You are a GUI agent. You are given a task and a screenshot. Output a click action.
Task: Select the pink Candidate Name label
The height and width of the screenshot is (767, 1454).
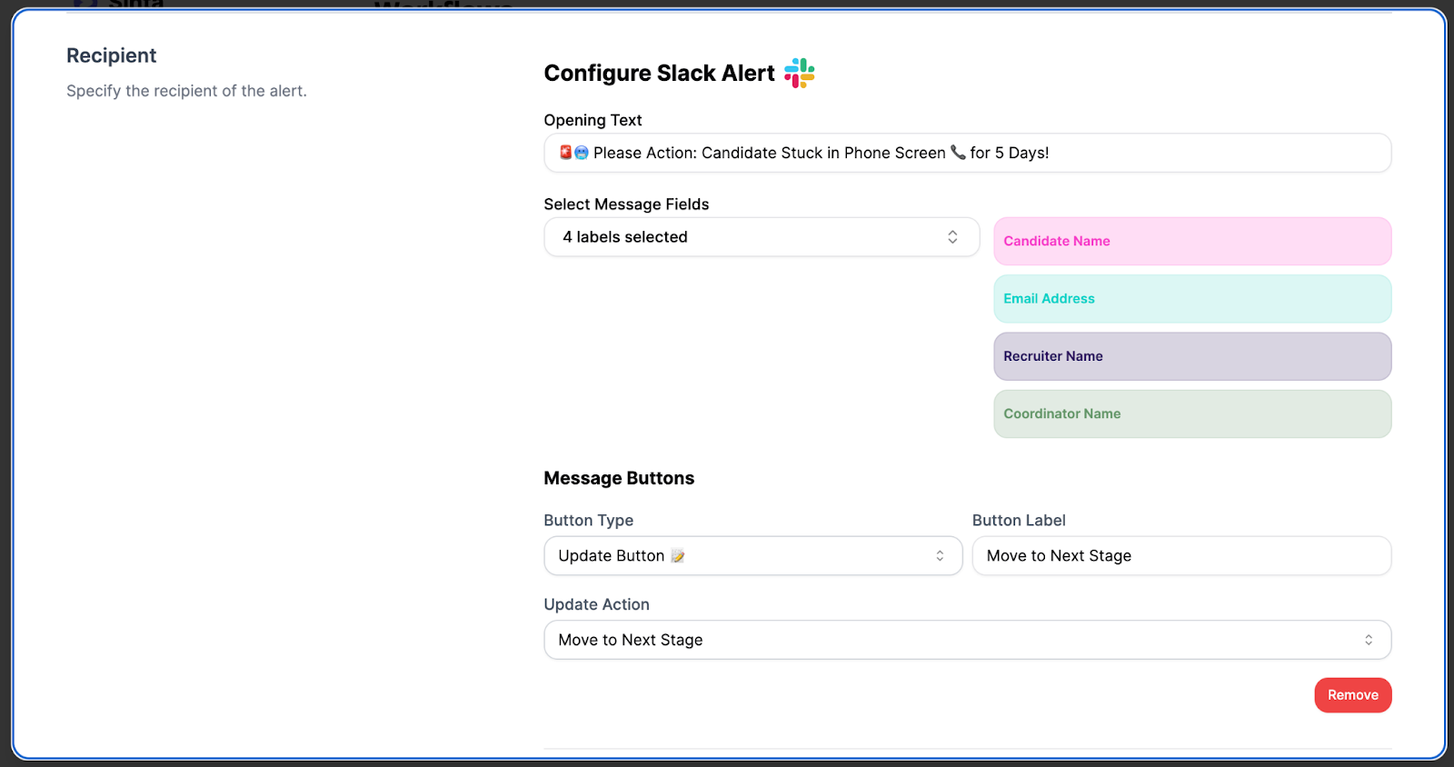(x=1192, y=242)
